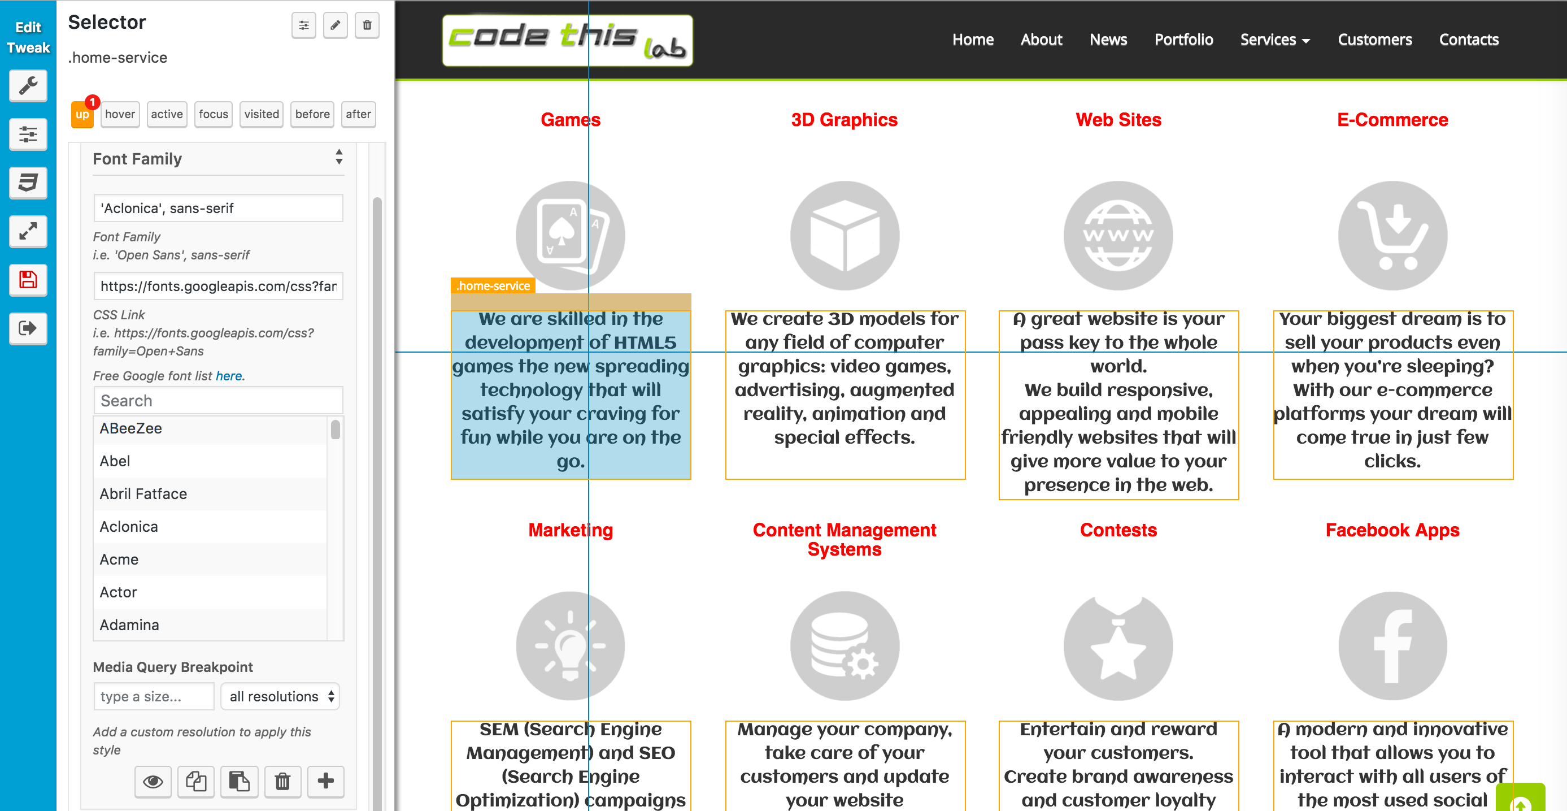Click the free Google fonts link here

coord(229,375)
